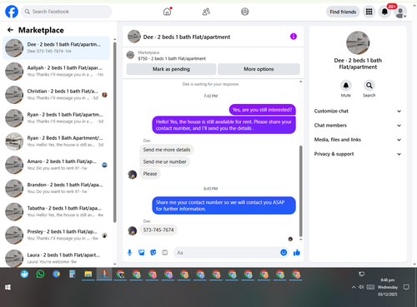Open Laura's conversation in the list

point(56,258)
